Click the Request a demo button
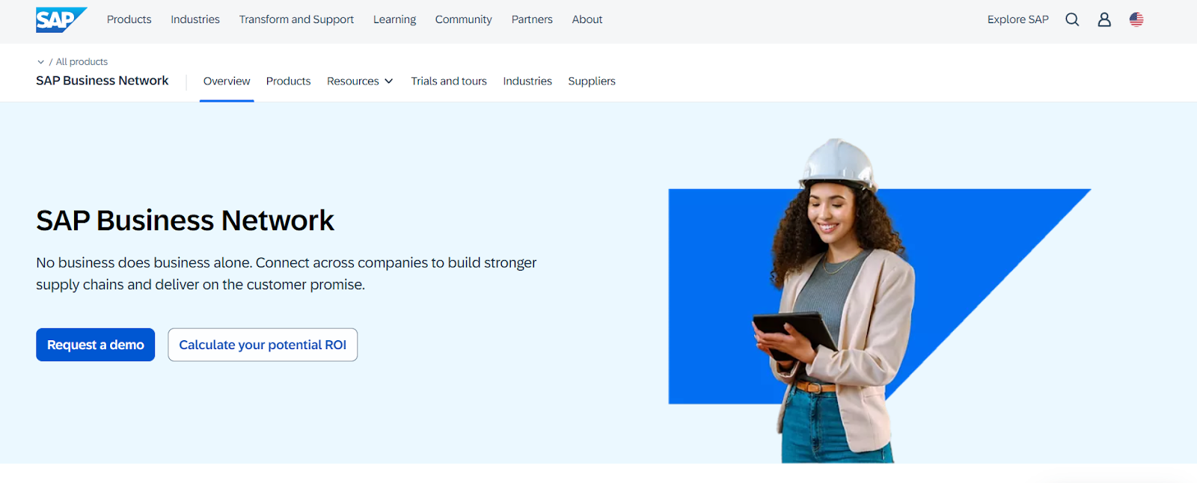 [x=96, y=345]
